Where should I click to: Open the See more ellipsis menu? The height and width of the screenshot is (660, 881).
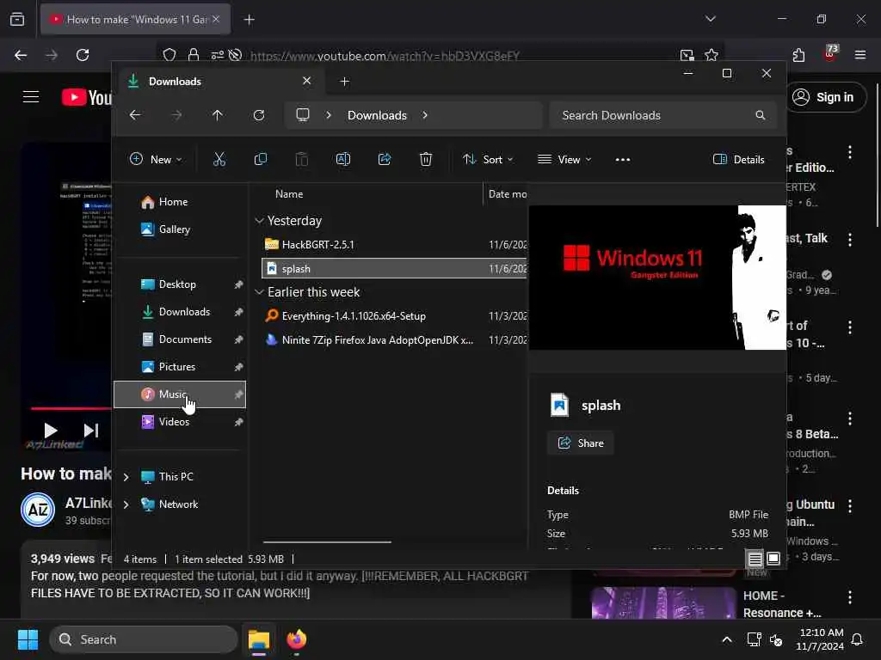623,159
